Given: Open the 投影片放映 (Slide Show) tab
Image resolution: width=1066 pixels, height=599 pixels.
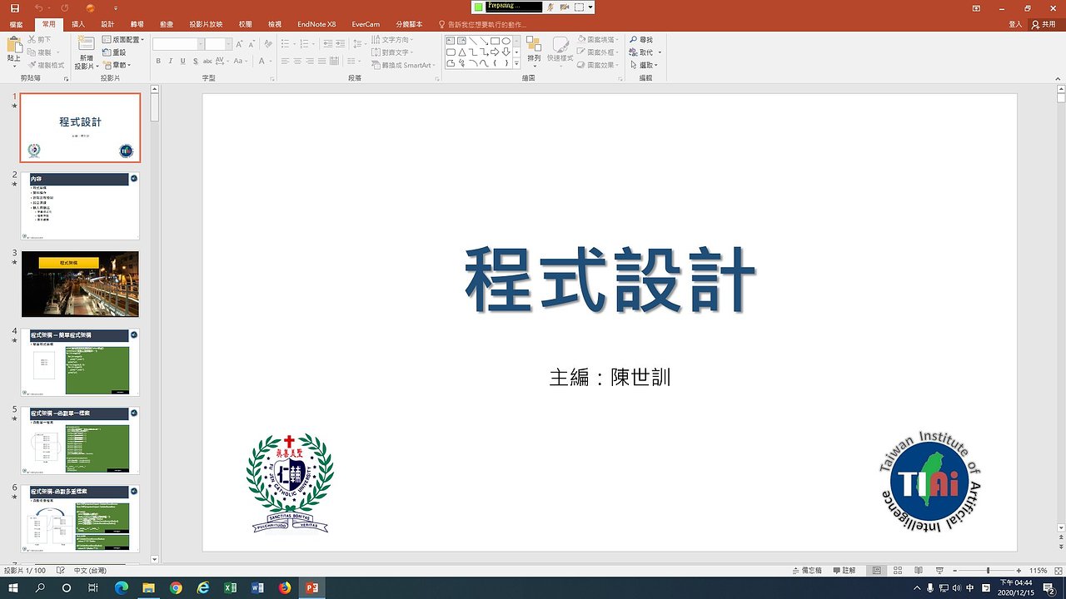Looking at the screenshot, I should [x=206, y=24].
